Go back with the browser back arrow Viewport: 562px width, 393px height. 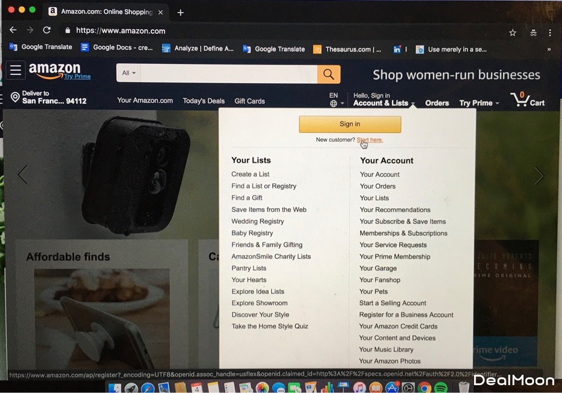(13, 30)
